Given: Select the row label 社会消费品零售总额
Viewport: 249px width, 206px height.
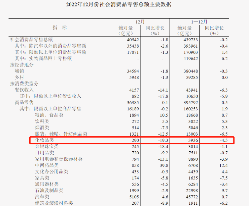Looking at the screenshot, I should (x=31, y=40).
